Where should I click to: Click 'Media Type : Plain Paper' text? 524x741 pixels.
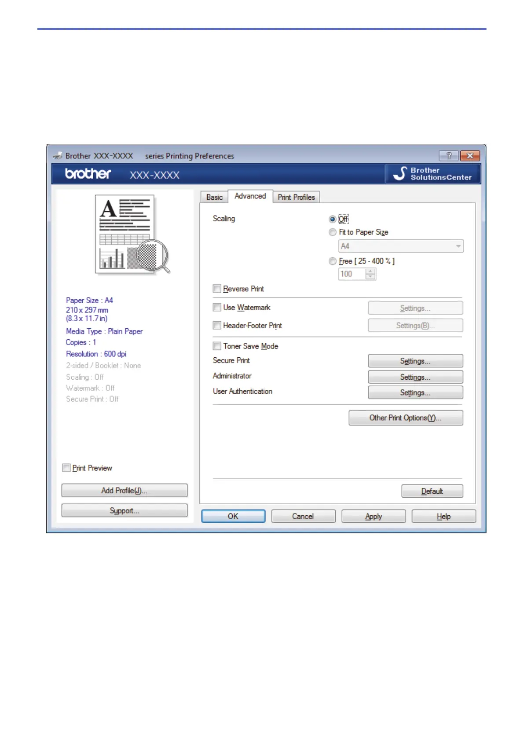[x=104, y=331]
